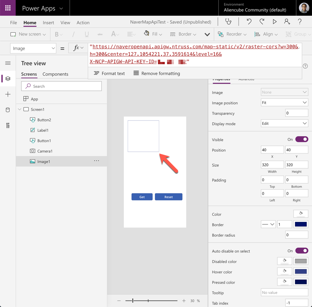The height and width of the screenshot is (307, 312).
Task: Click zoom in plus icon
Action: point(184,300)
